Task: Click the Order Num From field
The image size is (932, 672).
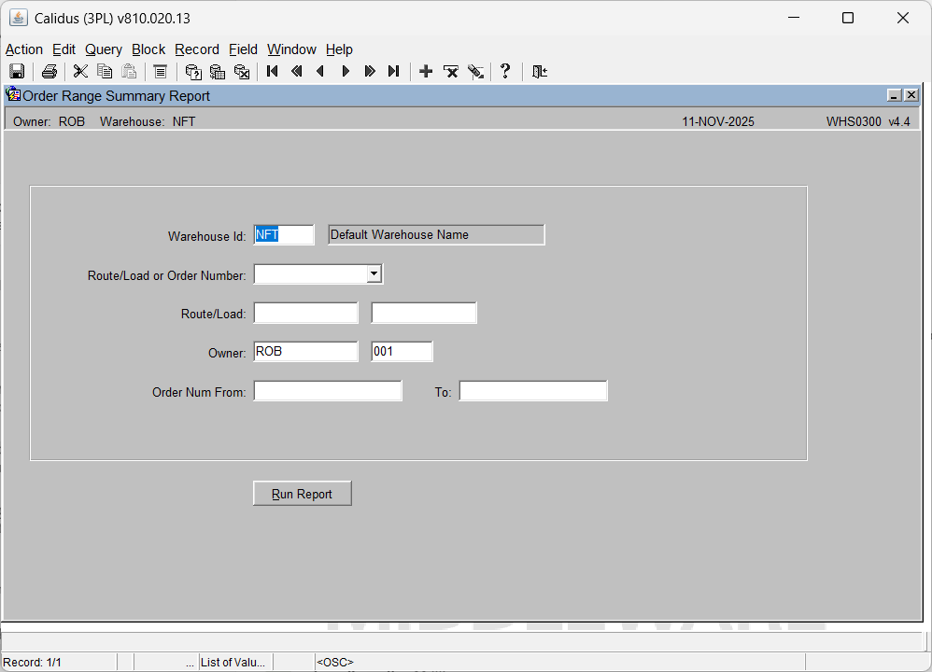Action: click(328, 391)
